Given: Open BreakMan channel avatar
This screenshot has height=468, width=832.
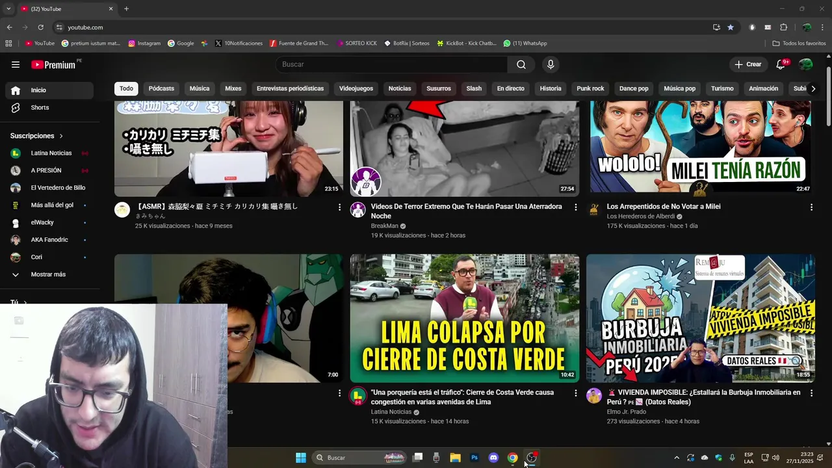Looking at the screenshot, I should pyautogui.click(x=358, y=209).
